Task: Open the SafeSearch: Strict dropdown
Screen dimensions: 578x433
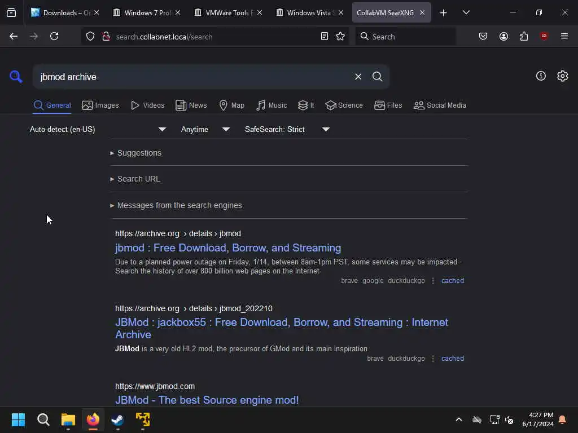Action: 287,130
